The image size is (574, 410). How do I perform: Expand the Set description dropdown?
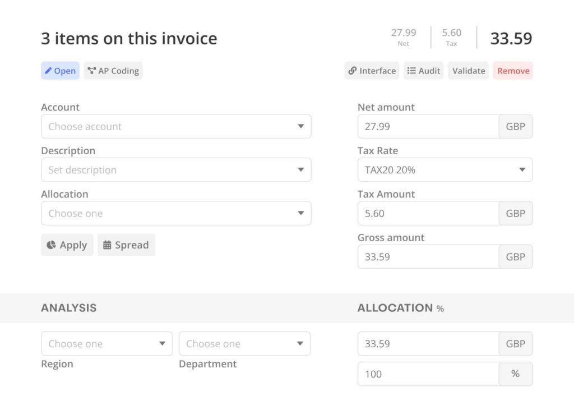(x=175, y=169)
